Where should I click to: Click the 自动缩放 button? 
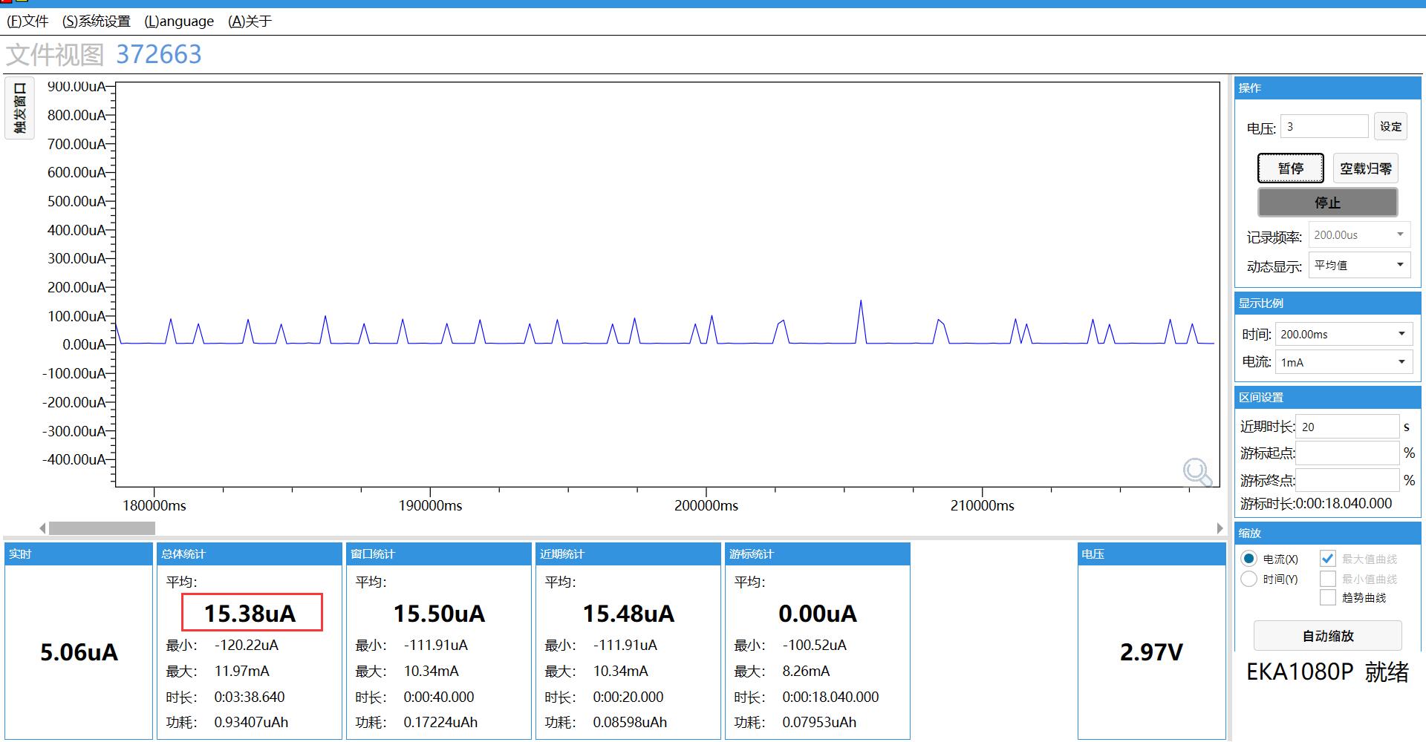tap(1327, 636)
